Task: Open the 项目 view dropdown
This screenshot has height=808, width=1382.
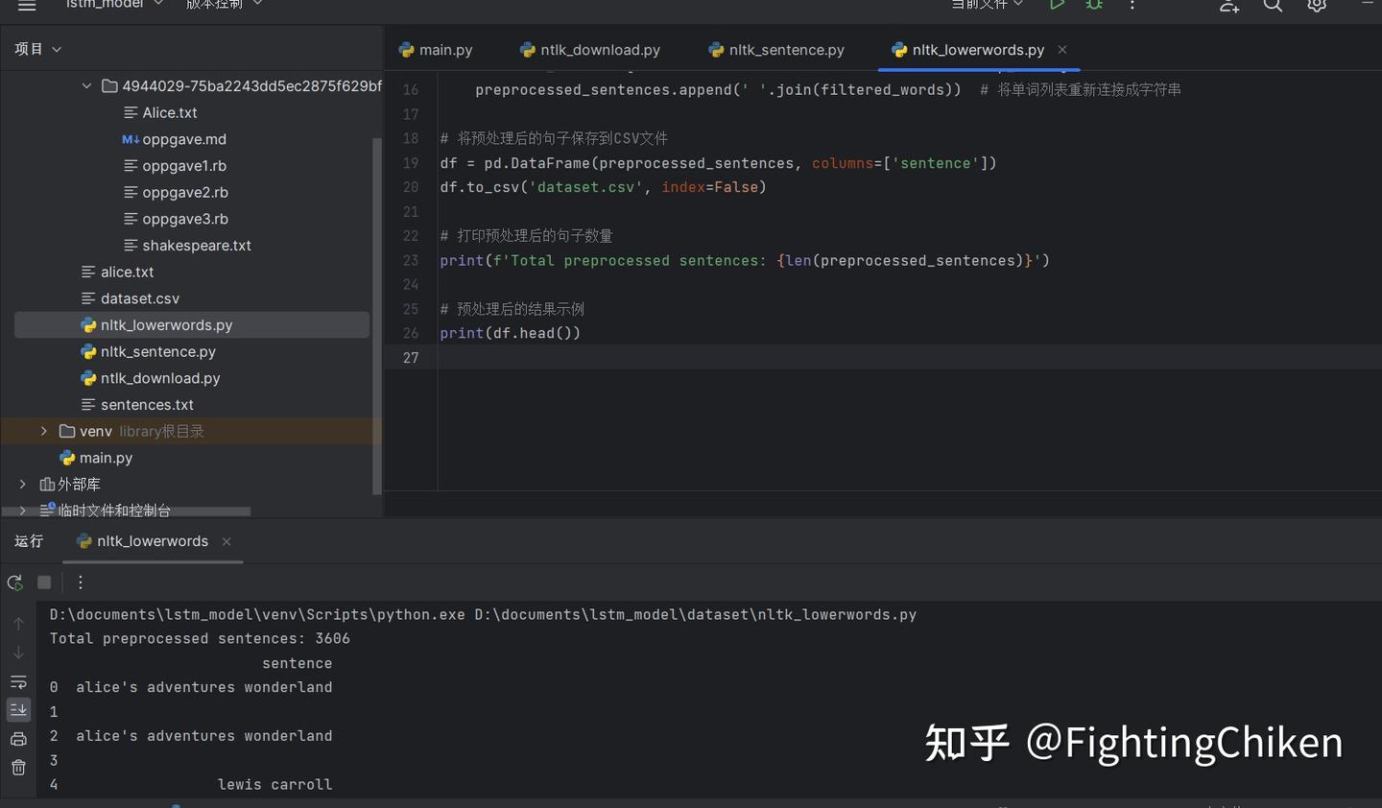Action: click(x=38, y=49)
